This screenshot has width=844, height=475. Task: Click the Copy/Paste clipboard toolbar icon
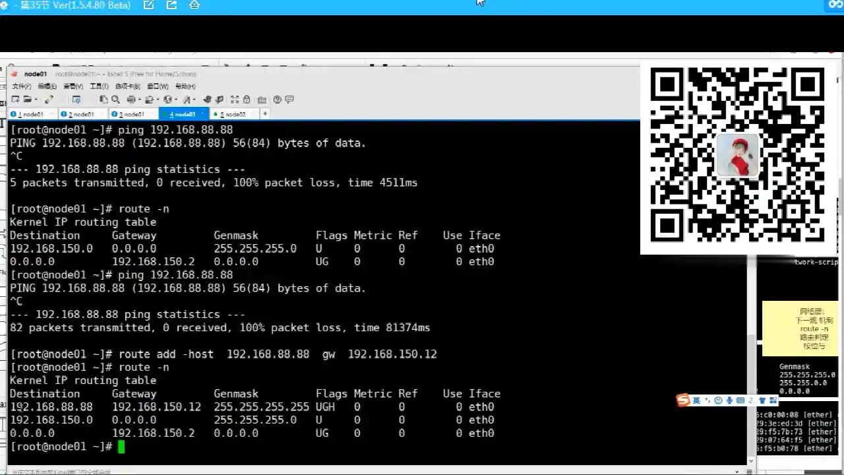click(104, 100)
